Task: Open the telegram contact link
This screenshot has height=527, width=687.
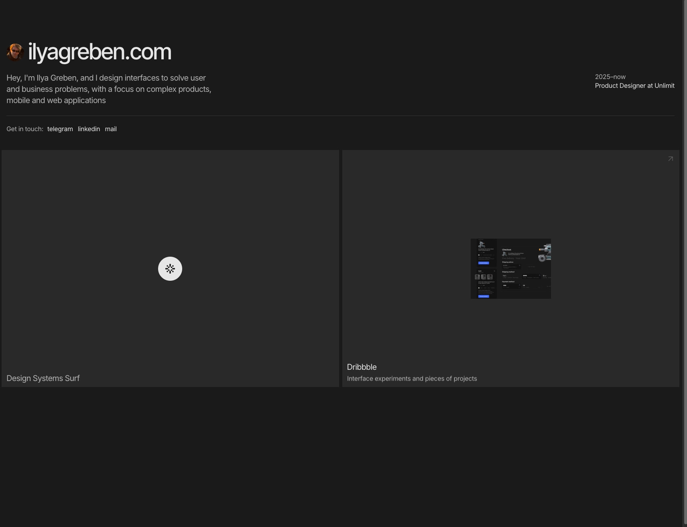Action: pyautogui.click(x=60, y=129)
